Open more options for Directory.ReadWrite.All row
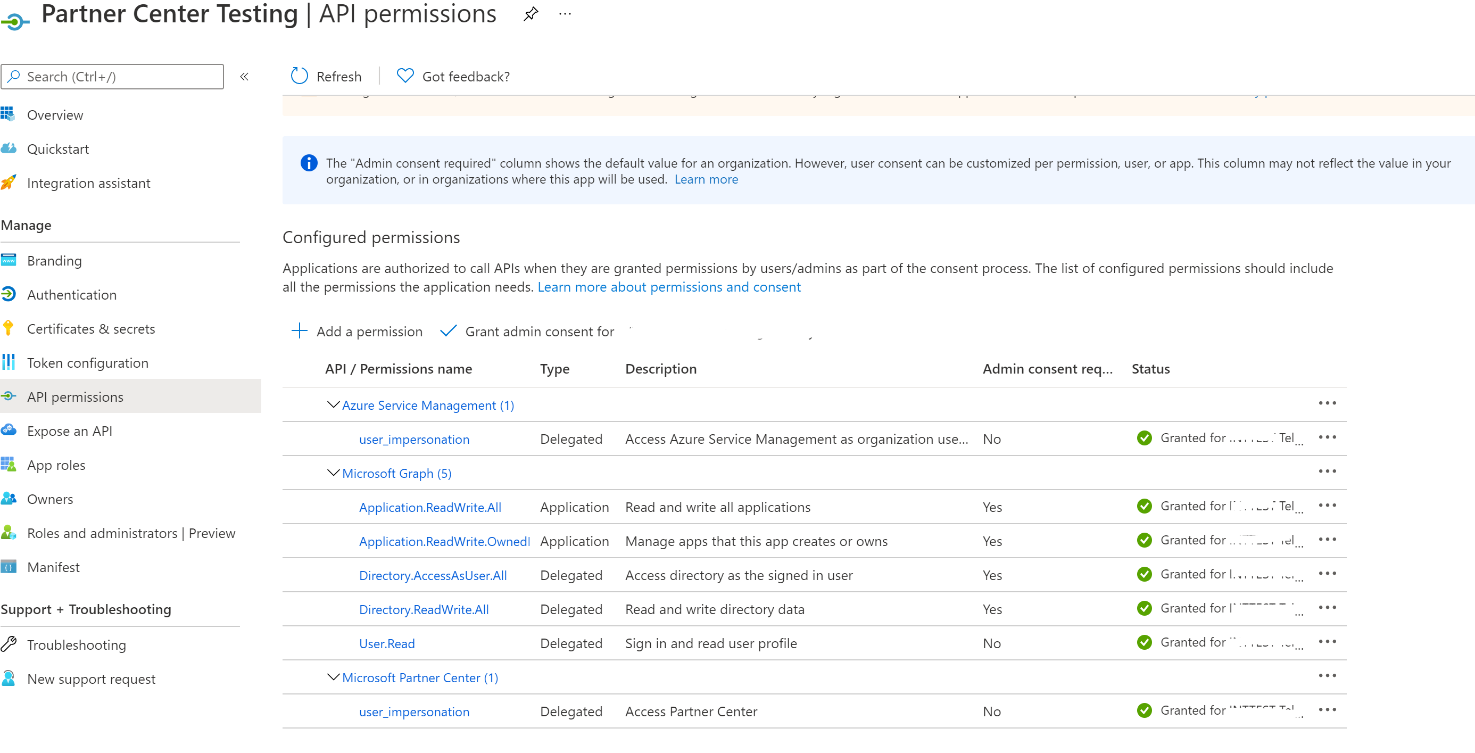 pyautogui.click(x=1327, y=608)
